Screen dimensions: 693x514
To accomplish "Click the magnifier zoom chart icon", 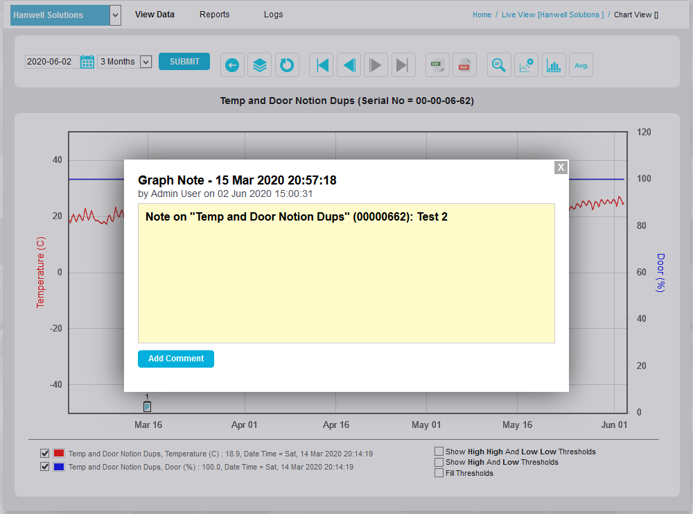I will pos(498,65).
